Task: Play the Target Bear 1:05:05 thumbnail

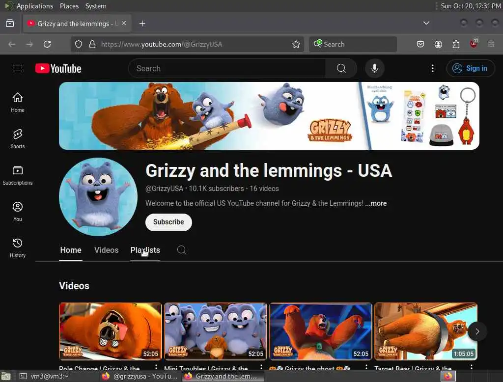Action: (426, 331)
